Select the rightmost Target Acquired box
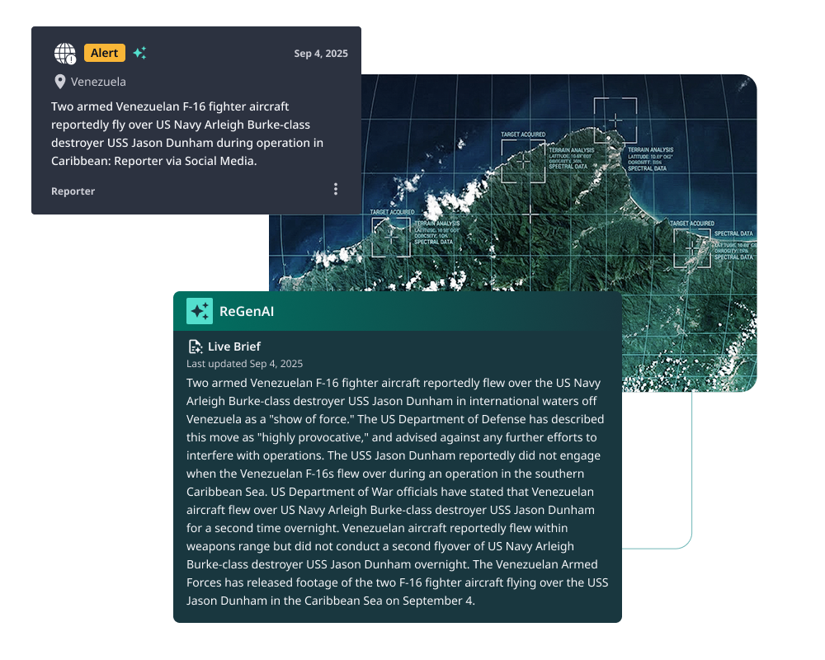Screen dimensions: 825x660 691,247
